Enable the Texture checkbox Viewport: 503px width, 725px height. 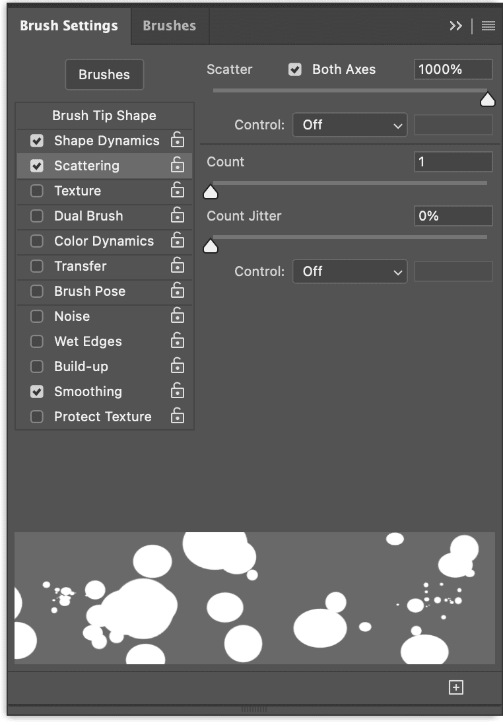pyautogui.click(x=36, y=191)
